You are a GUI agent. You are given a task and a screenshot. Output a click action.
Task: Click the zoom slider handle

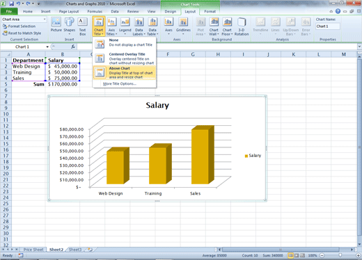340,255
